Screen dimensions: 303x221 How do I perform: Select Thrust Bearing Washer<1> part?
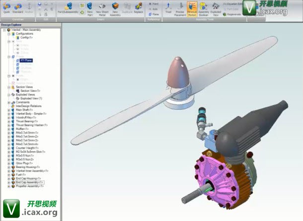(x=32, y=125)
